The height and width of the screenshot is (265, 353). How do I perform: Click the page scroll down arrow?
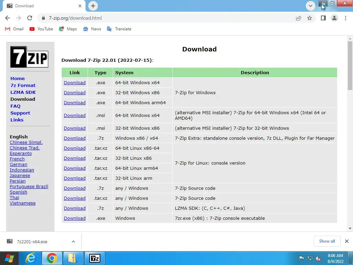(350, 228)
